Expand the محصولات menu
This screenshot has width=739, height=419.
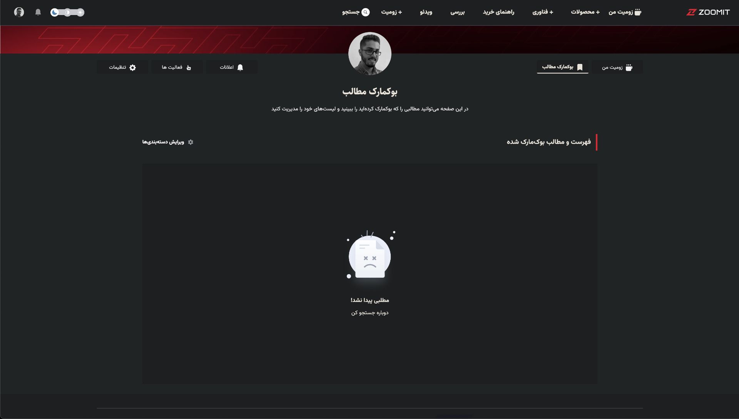585,12
